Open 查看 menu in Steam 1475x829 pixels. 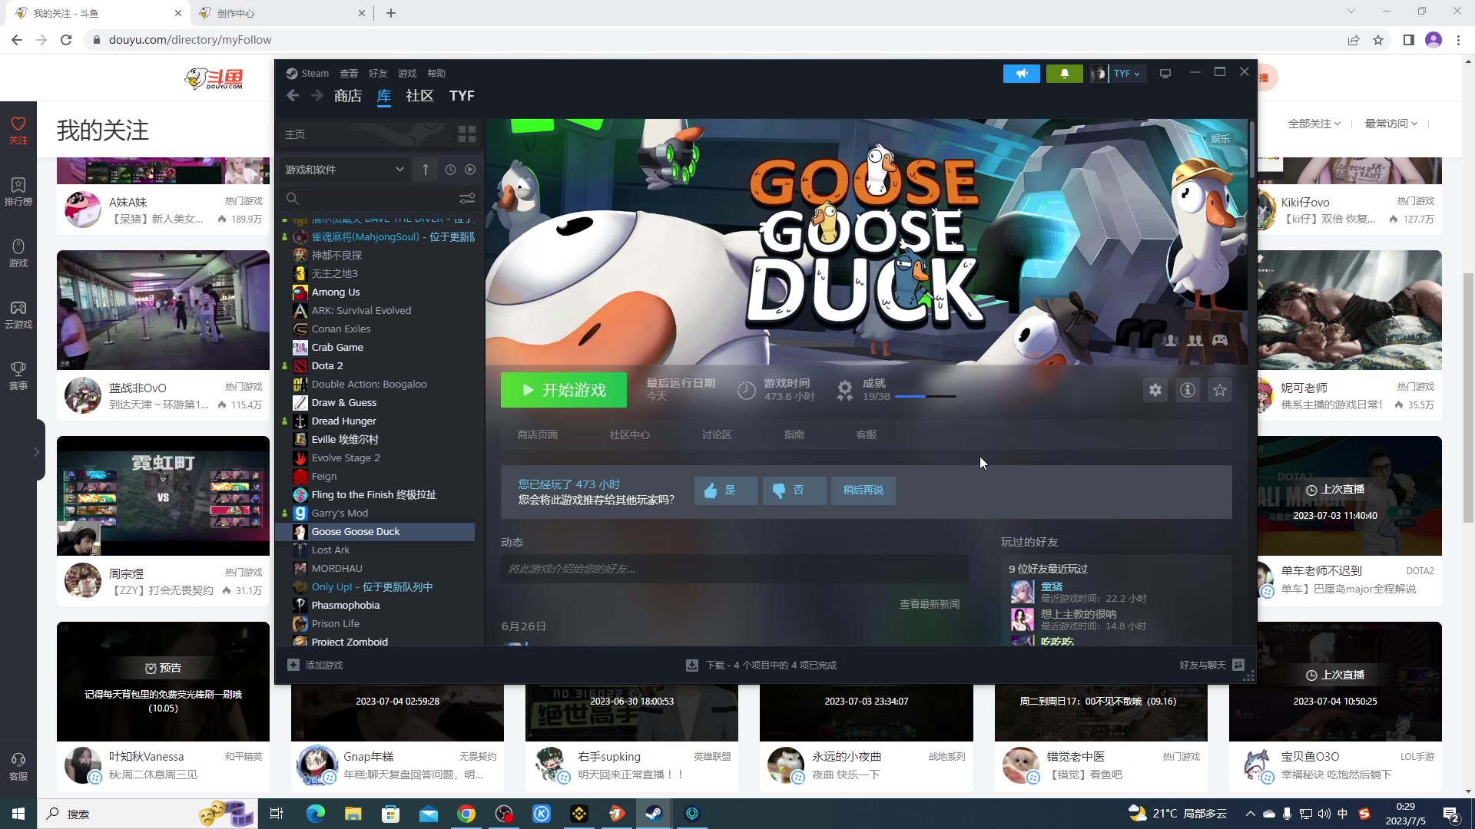[349, 74]
